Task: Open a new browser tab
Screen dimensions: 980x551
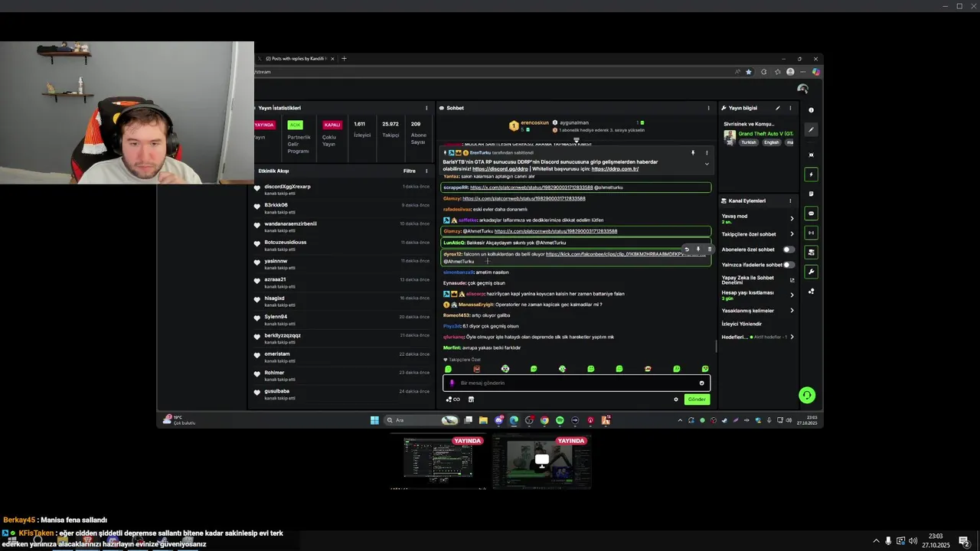Action: coord(344,59)
